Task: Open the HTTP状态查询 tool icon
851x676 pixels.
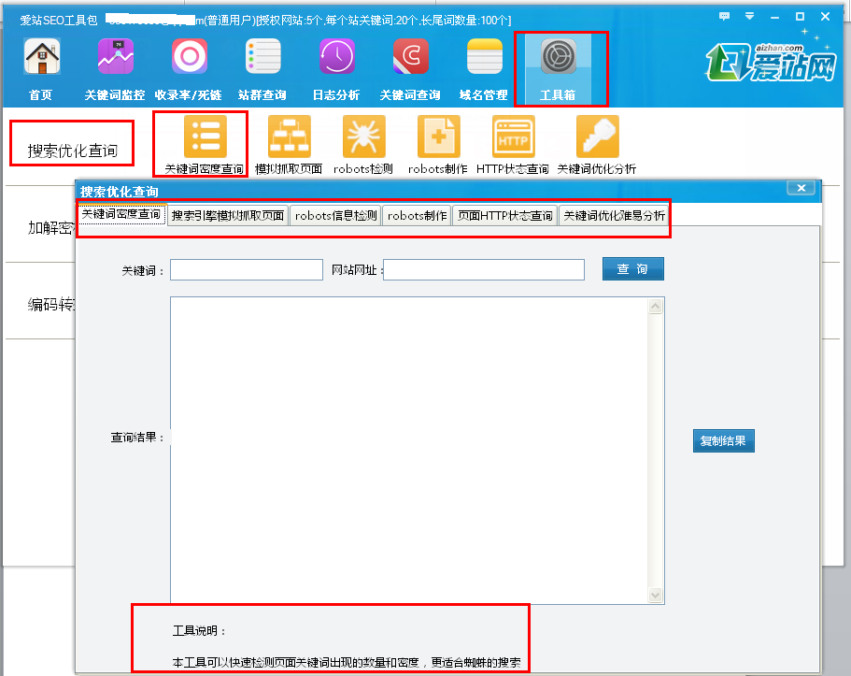Action: click(513, 136)
